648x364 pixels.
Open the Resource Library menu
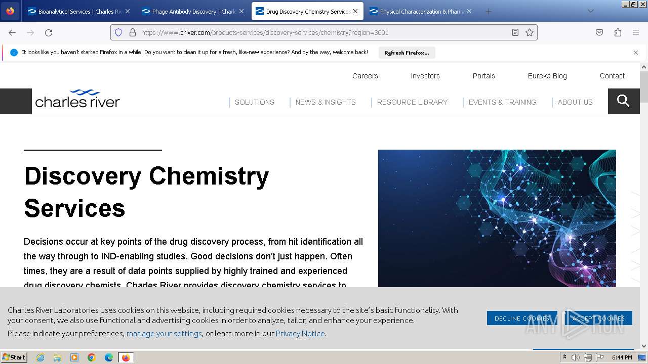(x=412, y=102)
